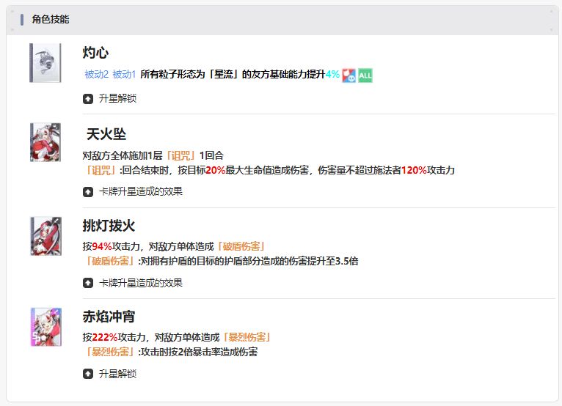Click the red 20% value
This screenshot has width=562, height=406.
point(216,171)
